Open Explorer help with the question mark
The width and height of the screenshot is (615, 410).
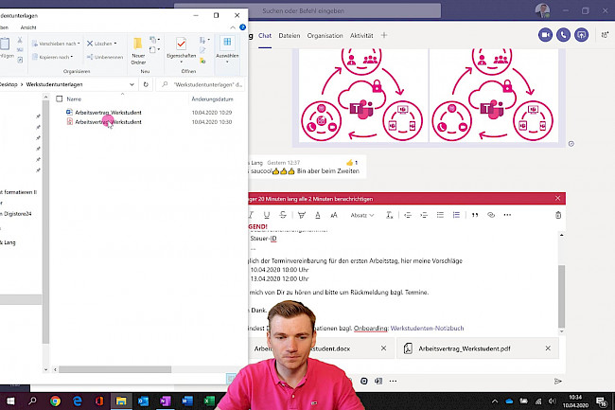(242, 27)
